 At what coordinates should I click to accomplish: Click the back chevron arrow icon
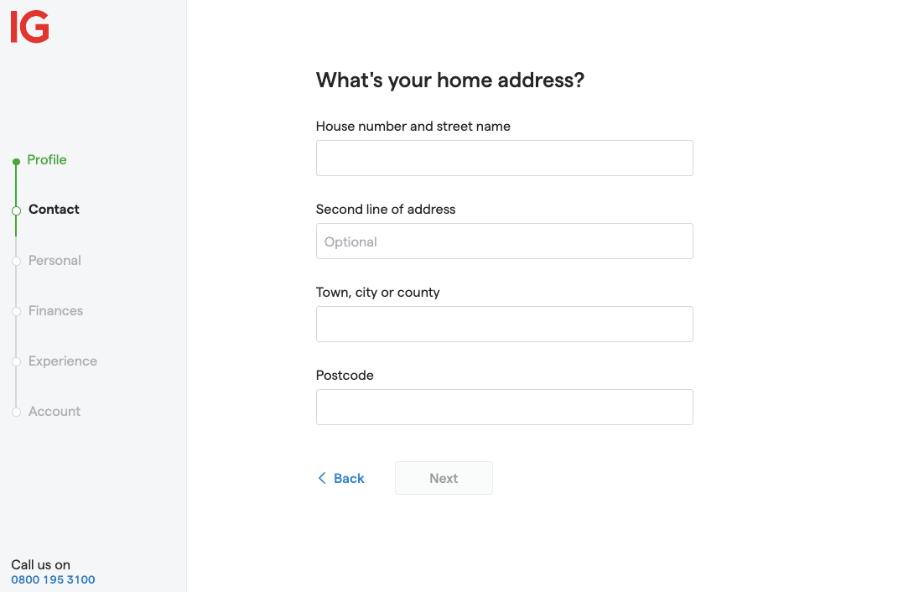point(322,478)
